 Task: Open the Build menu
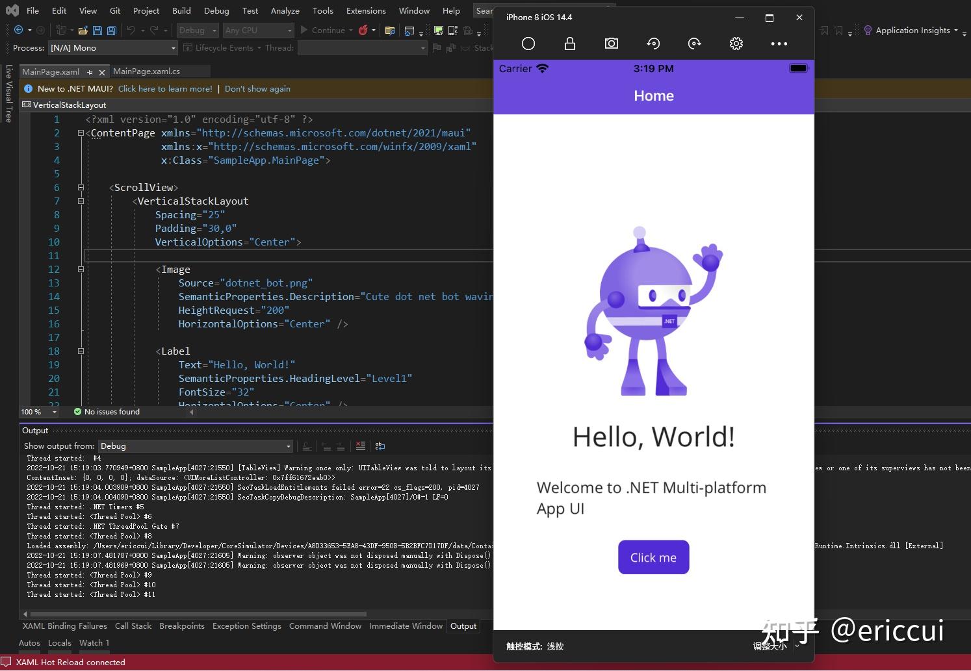click(x=181, y=10)
